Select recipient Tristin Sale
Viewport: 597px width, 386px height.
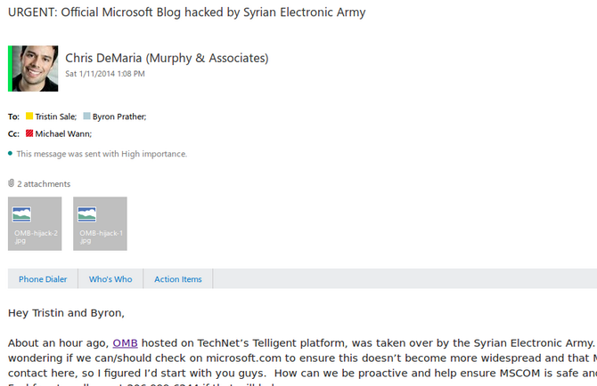(56, 117)
